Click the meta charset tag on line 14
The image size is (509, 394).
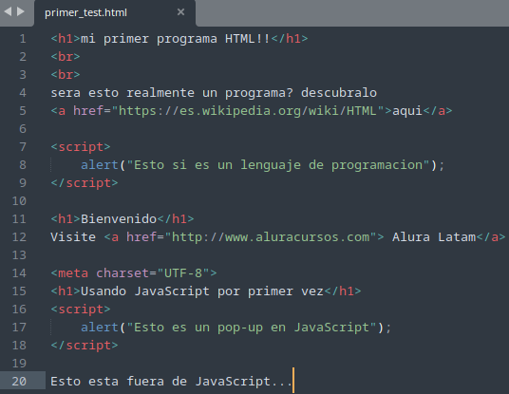point(133,273)
